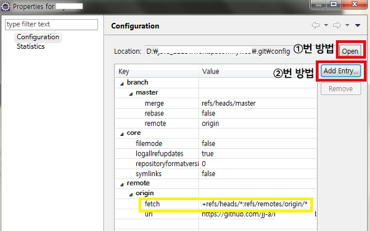The width and height of the screenshot is (370, 231).
Task: Click the rebase false value
Action: 208,113
